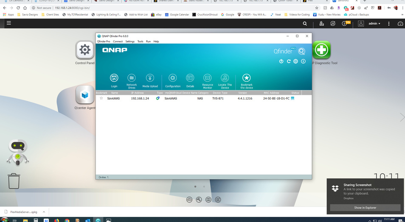Click the Qfinder info icon

pos(303,61)
